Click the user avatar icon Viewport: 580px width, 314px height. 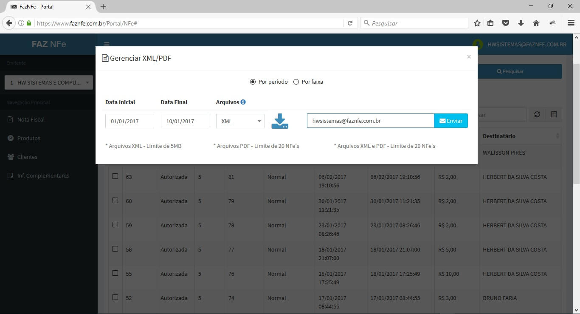pos(478,44)
